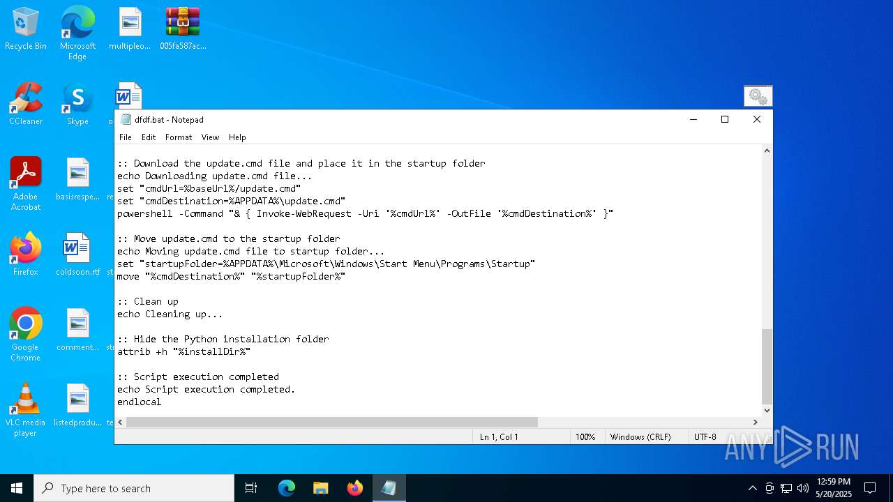Open Firefox desktop shortcut

(26, 255)
